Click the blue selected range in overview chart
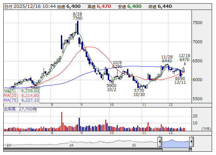Image resolution: width=216 pixels, height=155 pixels. click(x=175, y=142)
